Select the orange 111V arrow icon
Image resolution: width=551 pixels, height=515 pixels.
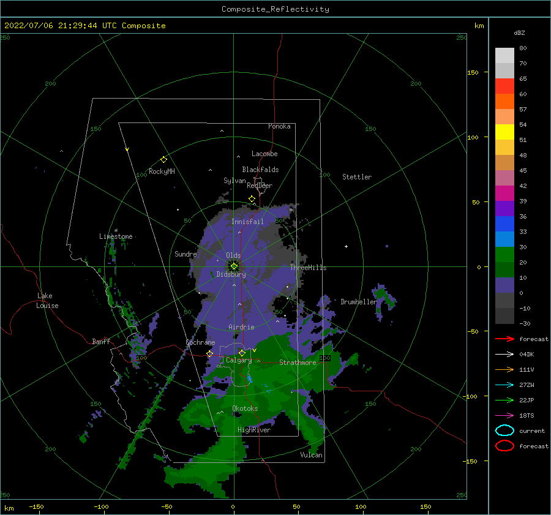[504, 369]
